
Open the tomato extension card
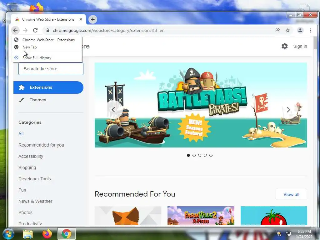[274, 216]
